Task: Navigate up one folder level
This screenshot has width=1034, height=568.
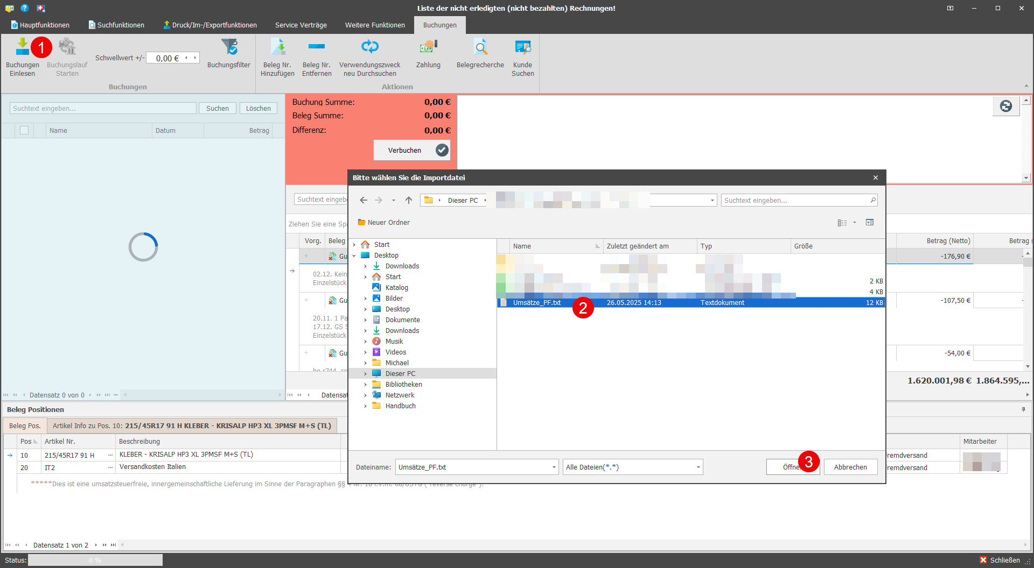Action: (409, 200)
